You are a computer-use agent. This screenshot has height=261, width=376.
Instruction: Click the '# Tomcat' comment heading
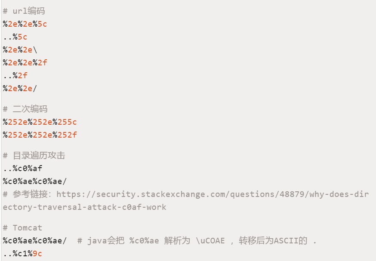[x=22, y=228]
